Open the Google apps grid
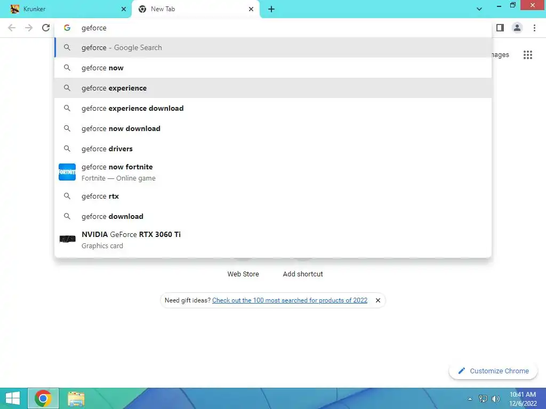546x409 pixels. pyautogui.click(x=527, y=55)
